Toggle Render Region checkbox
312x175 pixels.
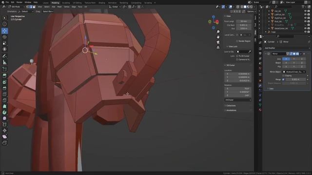pyautogui.click(x=237, y=41)
